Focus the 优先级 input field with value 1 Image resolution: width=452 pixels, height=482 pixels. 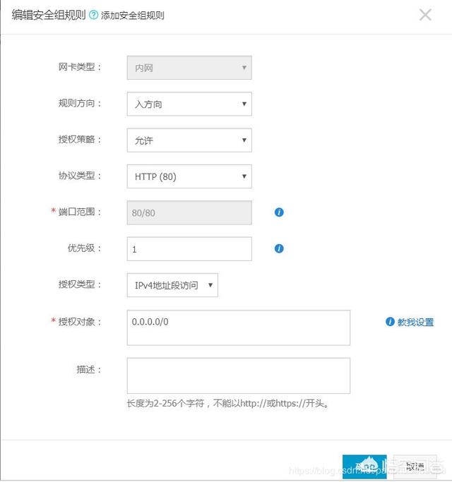point(189,249)
